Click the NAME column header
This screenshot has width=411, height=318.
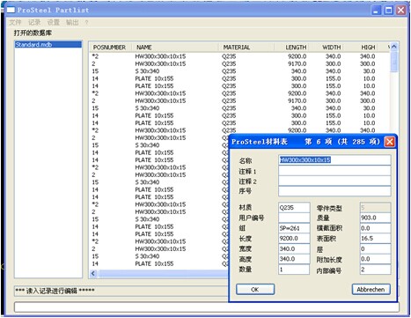click(x=175, y=48)
